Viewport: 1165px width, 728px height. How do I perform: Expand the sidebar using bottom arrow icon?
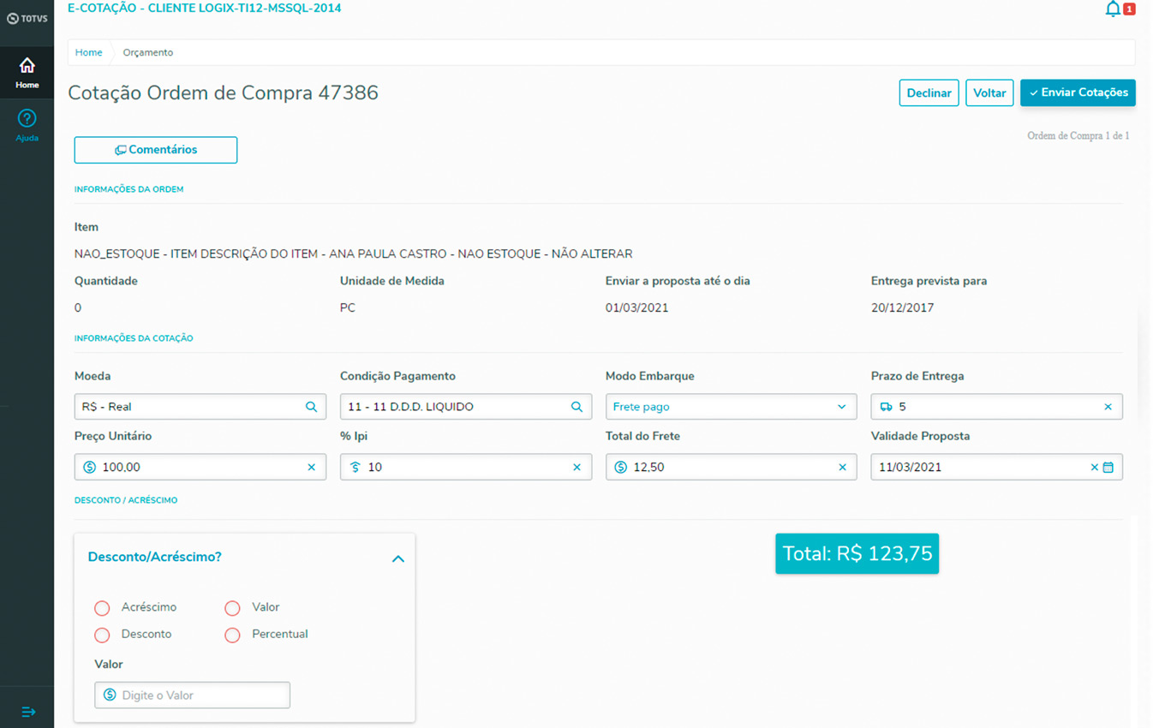pyautogui.click(x=28, y=712)
